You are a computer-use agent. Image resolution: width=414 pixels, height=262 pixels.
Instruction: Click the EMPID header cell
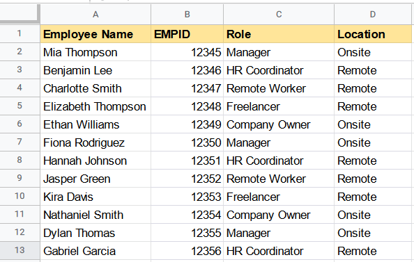[x=187, y=34]
